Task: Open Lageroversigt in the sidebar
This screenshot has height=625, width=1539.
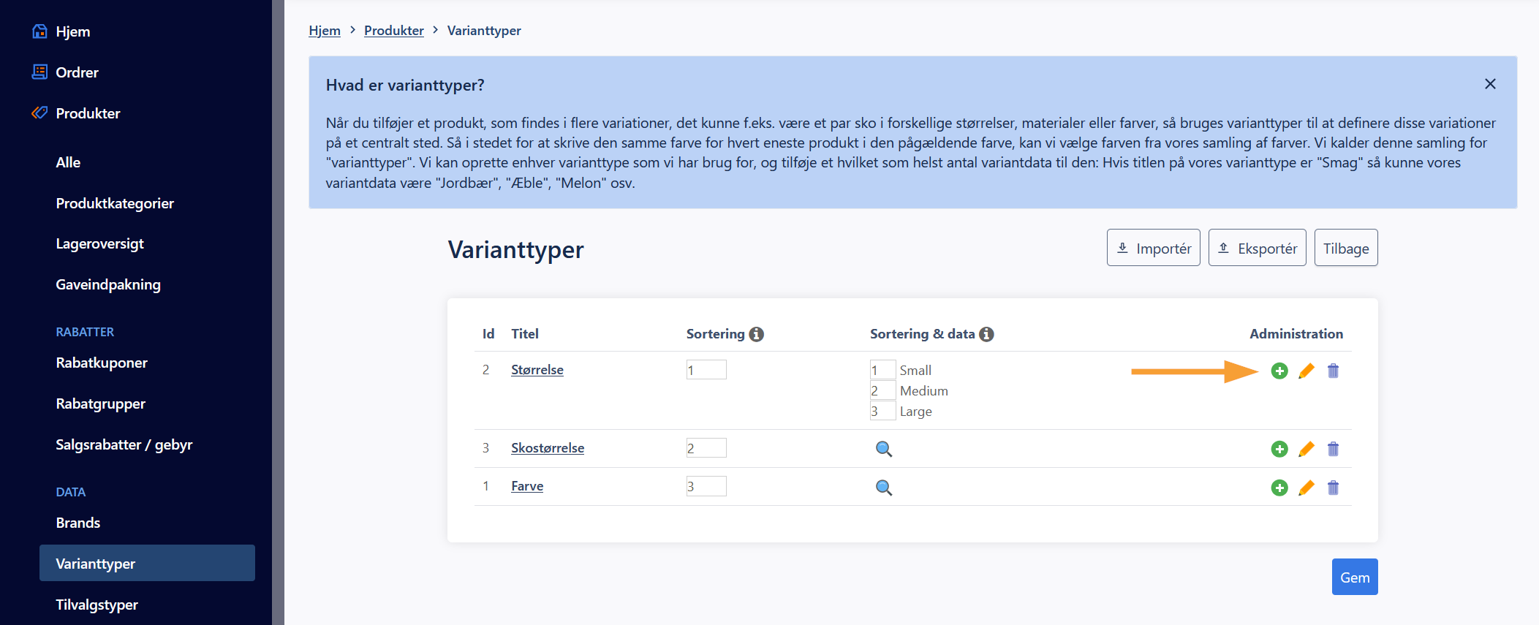Action: pyautogui.click(x=99, y=243)
